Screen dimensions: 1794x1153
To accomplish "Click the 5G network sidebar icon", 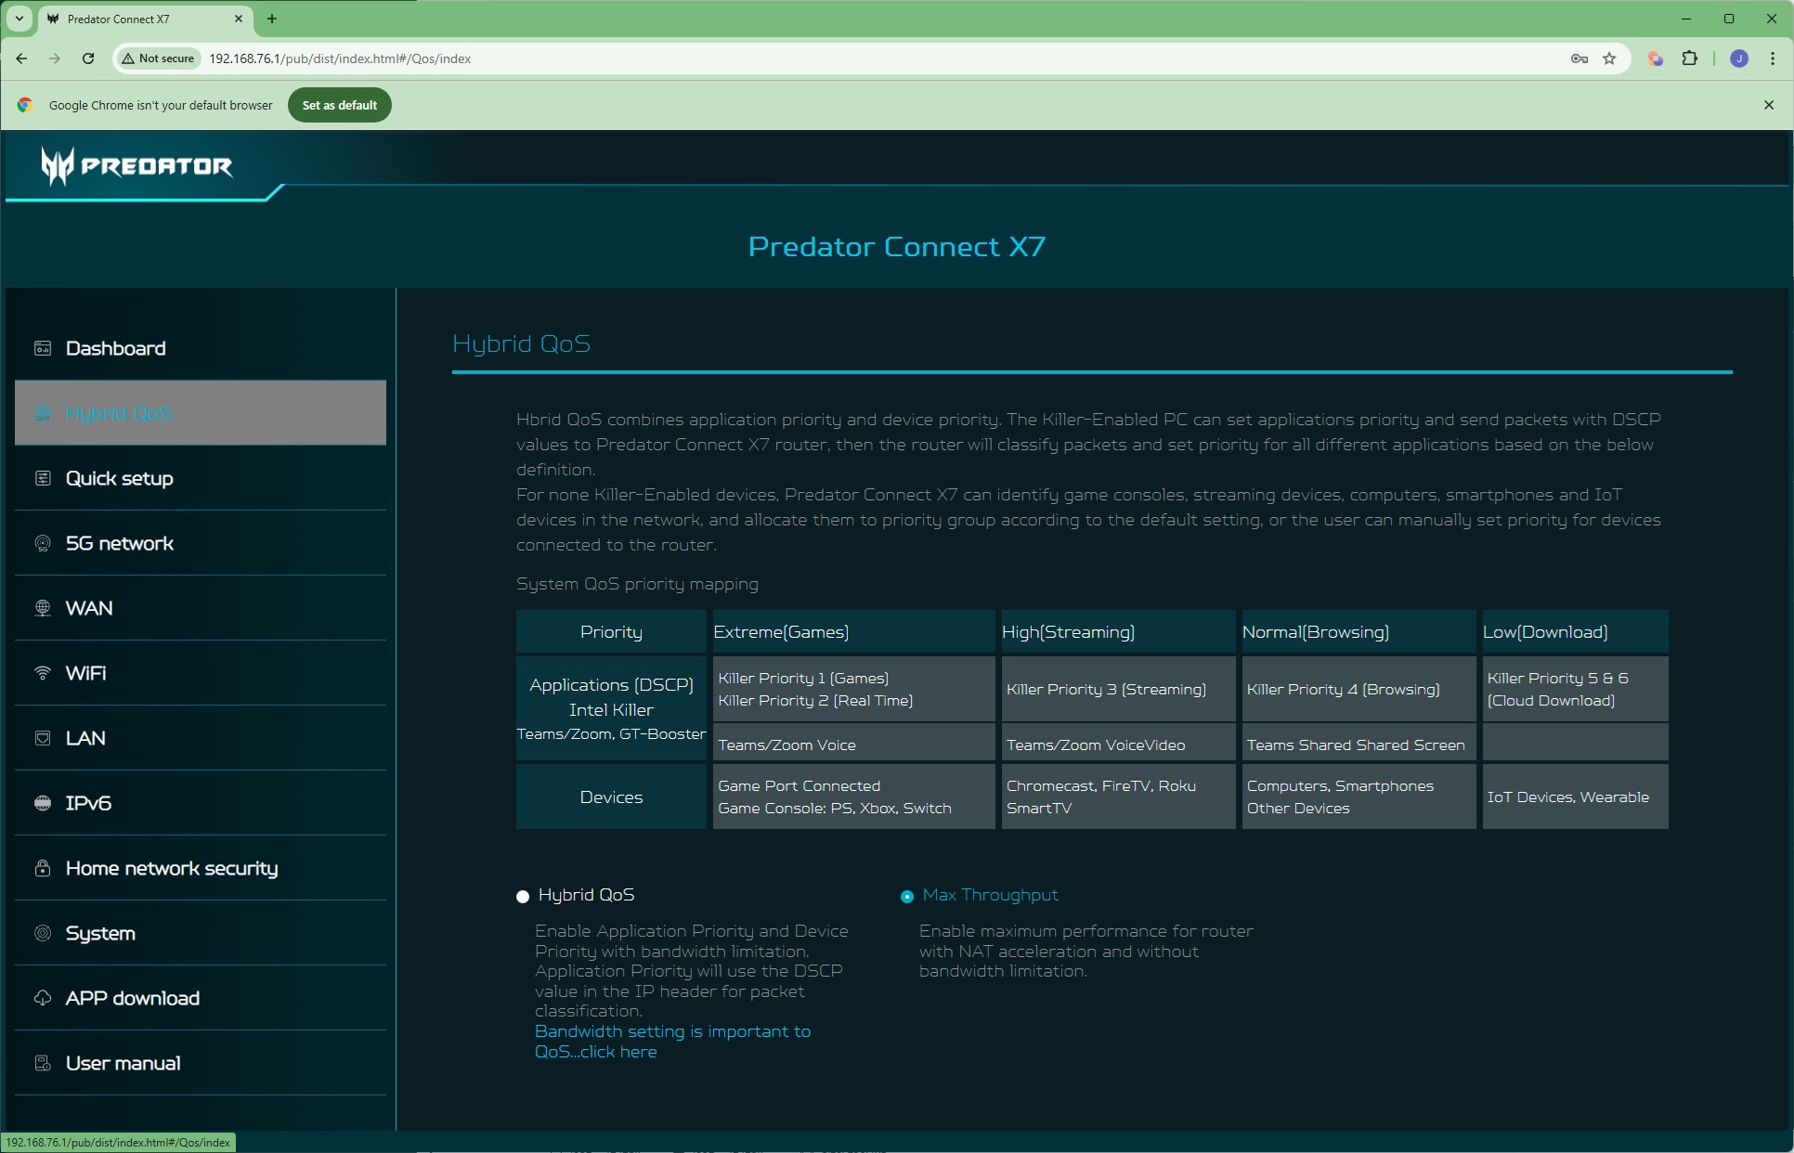I will pos(43,543).
